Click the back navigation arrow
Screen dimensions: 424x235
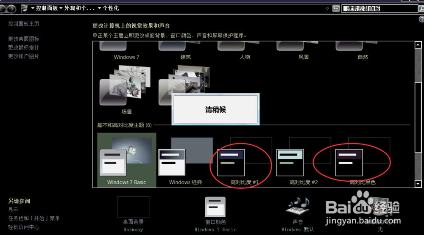(x=3, y=9)
